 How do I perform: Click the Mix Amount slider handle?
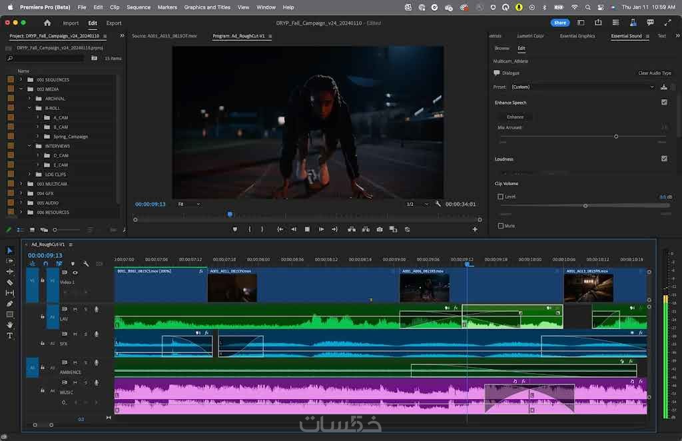[616, 136]
